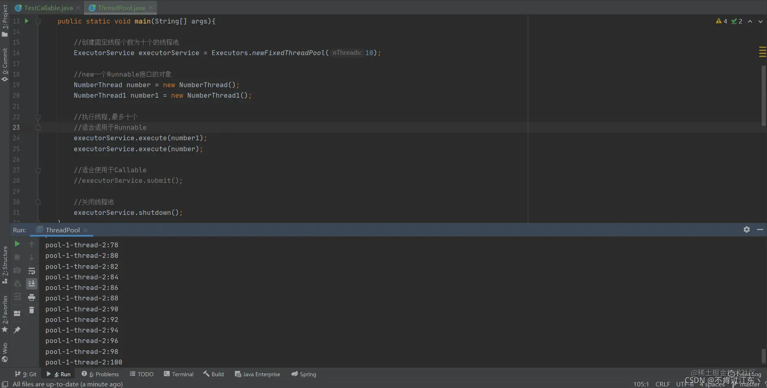Print the console output
This screenshot has width=767, height=388.
pos(32,297)
